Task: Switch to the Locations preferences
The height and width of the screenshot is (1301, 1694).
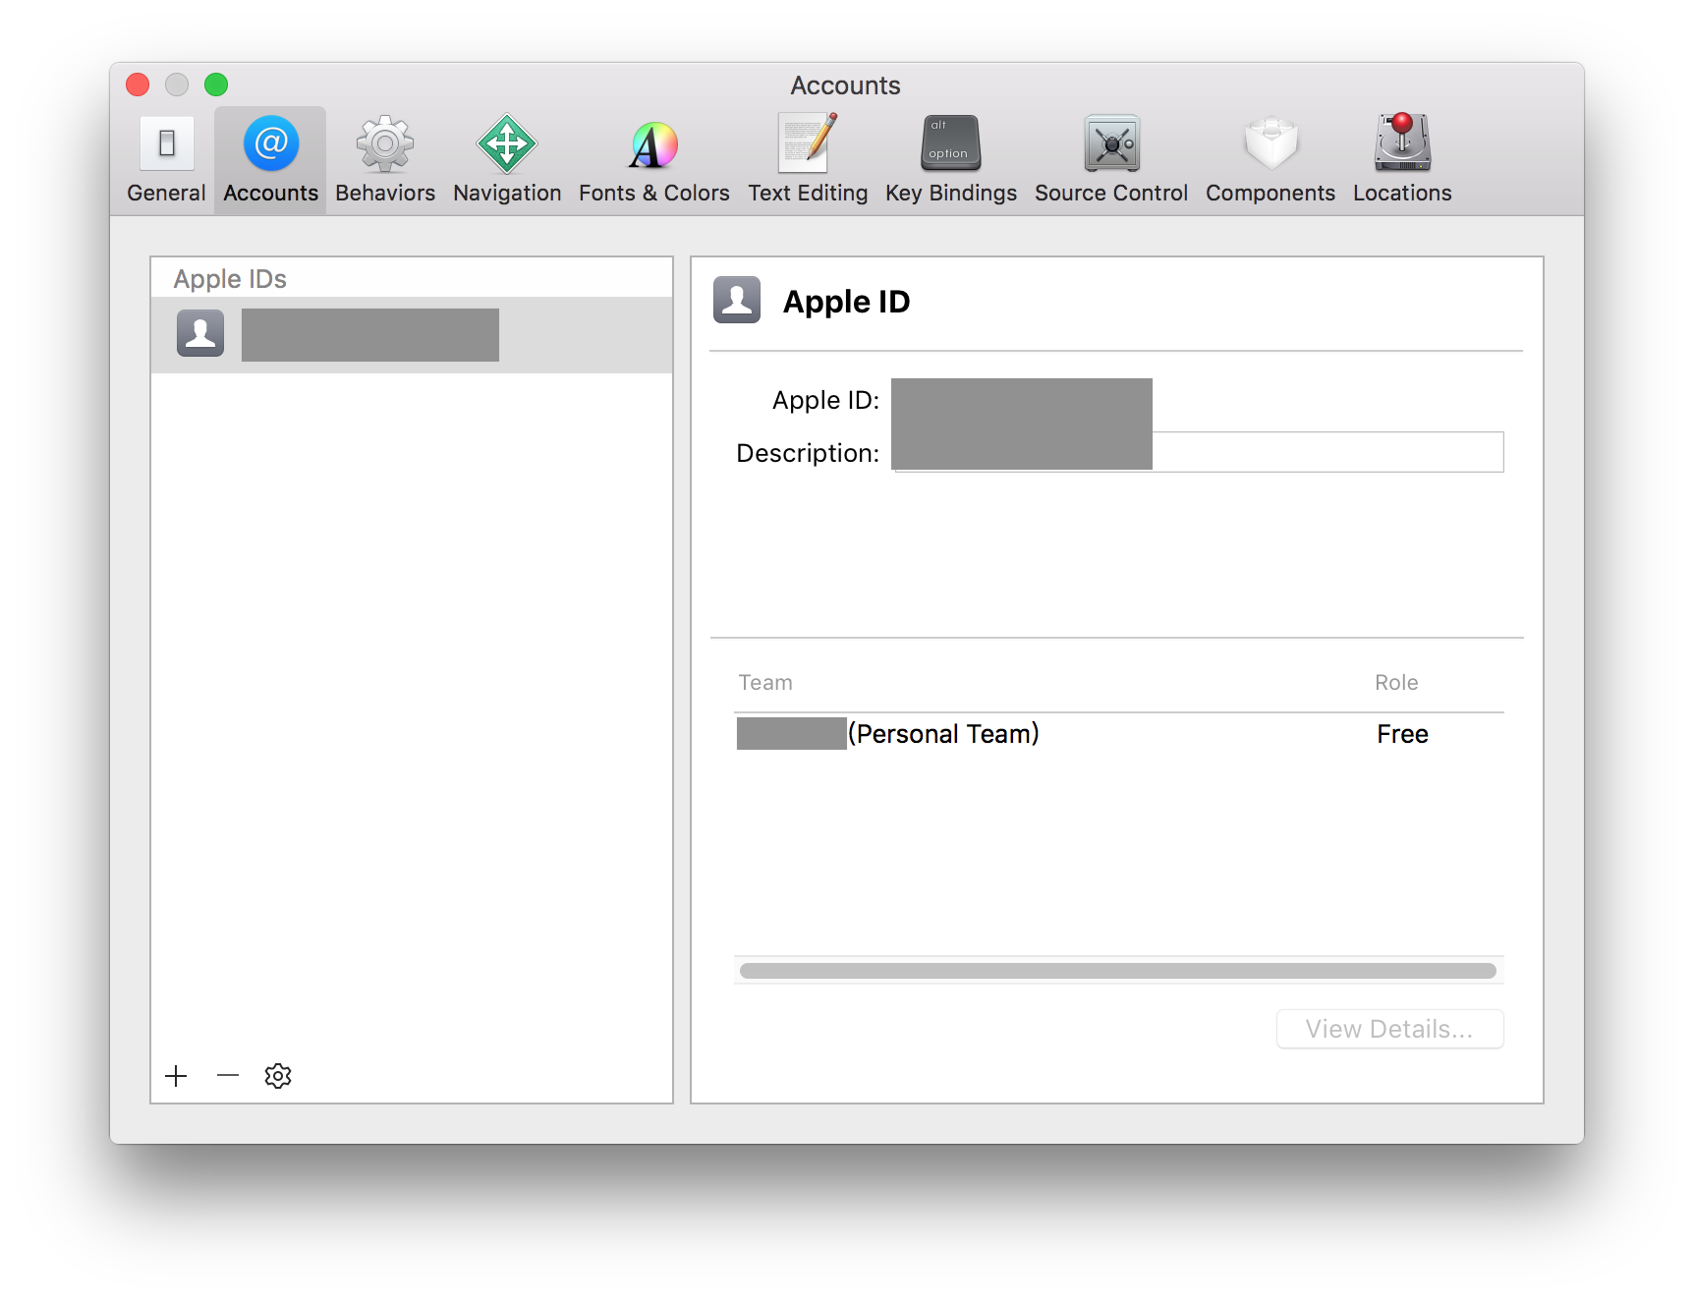Action: (x=1401, y=157)
